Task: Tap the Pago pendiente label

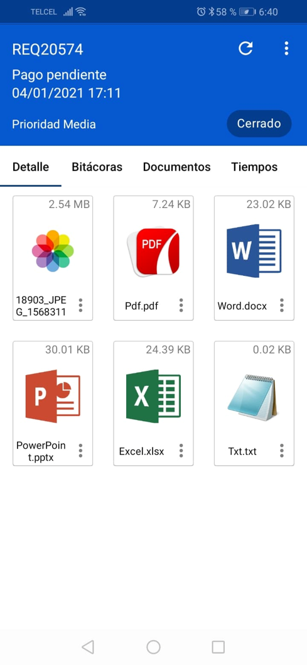Action: [x=59, y=75]
